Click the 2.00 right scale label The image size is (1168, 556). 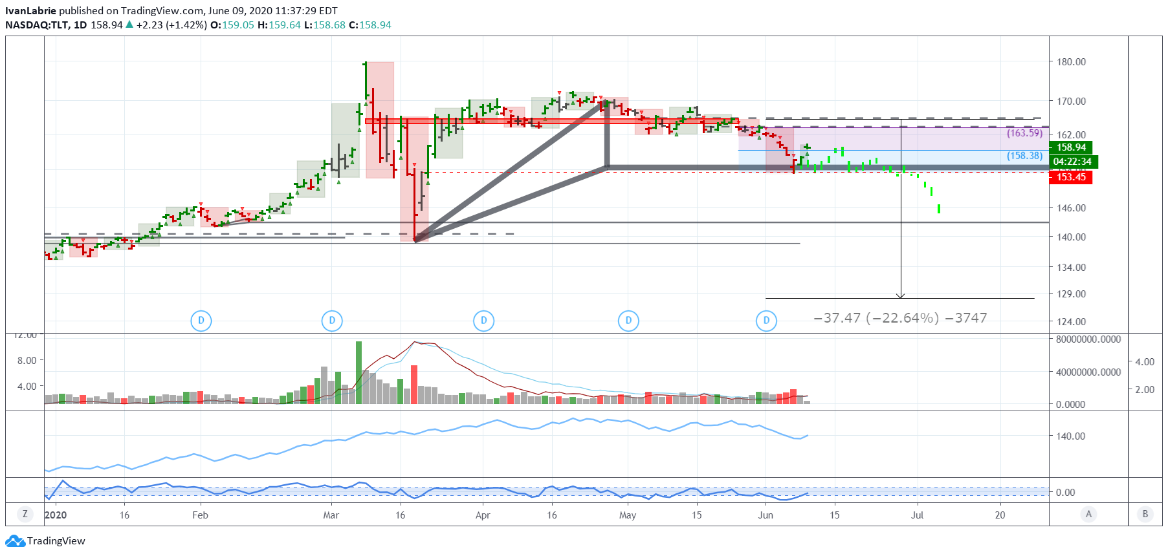tap(1145, 390)
